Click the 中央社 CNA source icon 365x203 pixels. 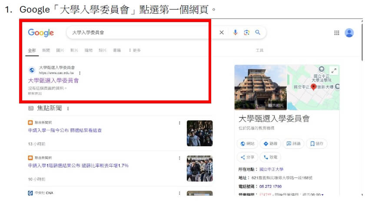point(30,193)
